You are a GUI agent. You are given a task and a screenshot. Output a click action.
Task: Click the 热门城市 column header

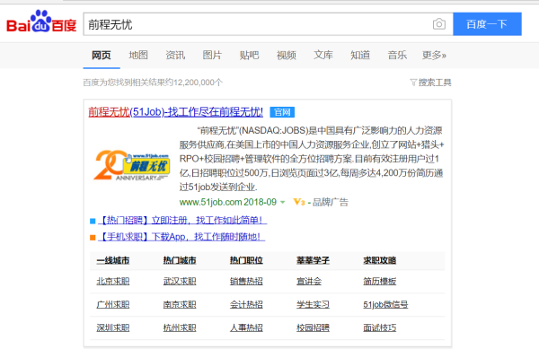(x=180, y=260)
